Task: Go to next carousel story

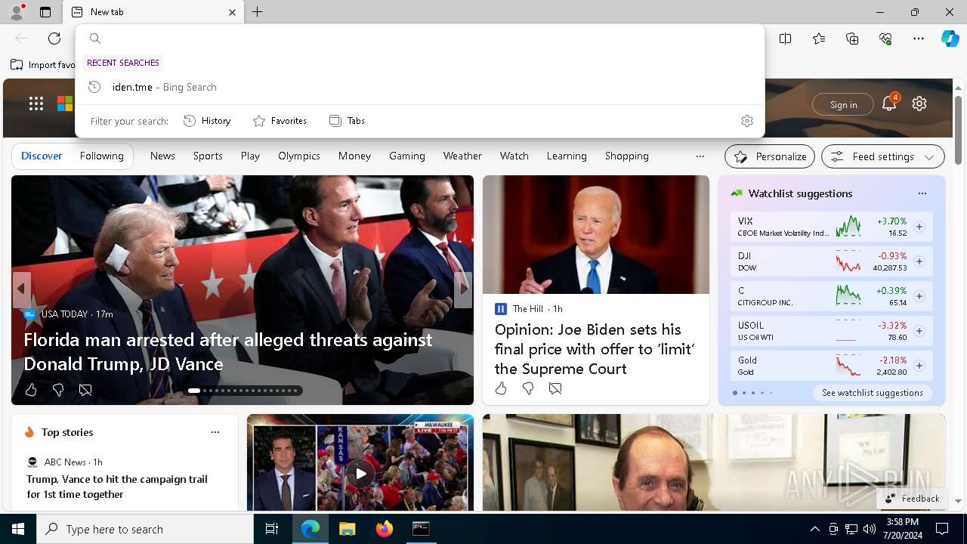Action: click(x=463, y=289)
